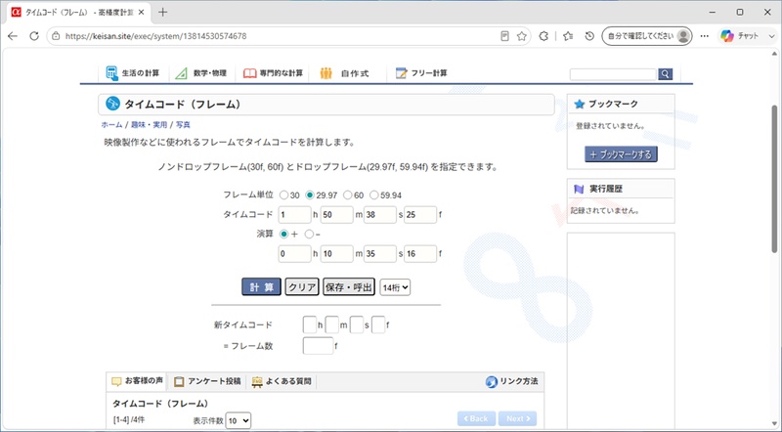Click offset frames field showing 16
The width and height of the screenshot is (782, 432).
(x=420, y=254)
